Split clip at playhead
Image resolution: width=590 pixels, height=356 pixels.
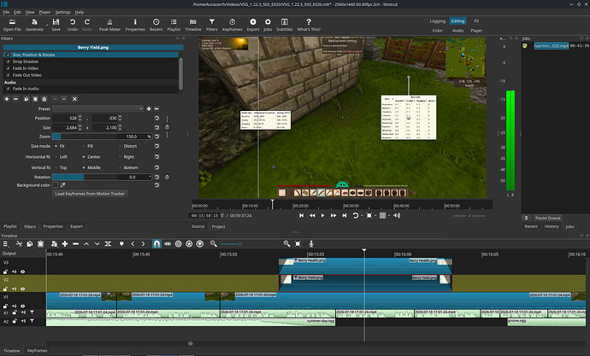(108, 243)
